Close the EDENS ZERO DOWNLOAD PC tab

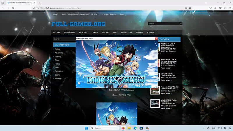tap(34, 3)
